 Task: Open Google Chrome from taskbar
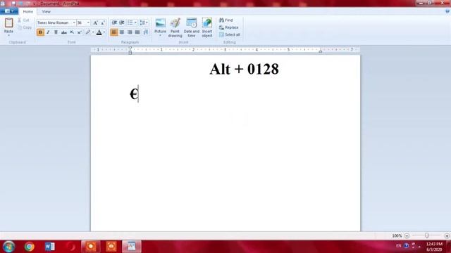pyautogui.click(x=29, y=247)
